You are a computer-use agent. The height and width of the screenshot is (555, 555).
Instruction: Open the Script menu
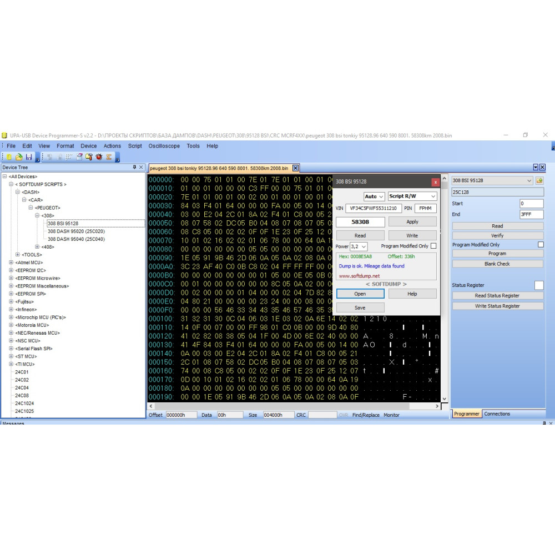tap(135, 146)
